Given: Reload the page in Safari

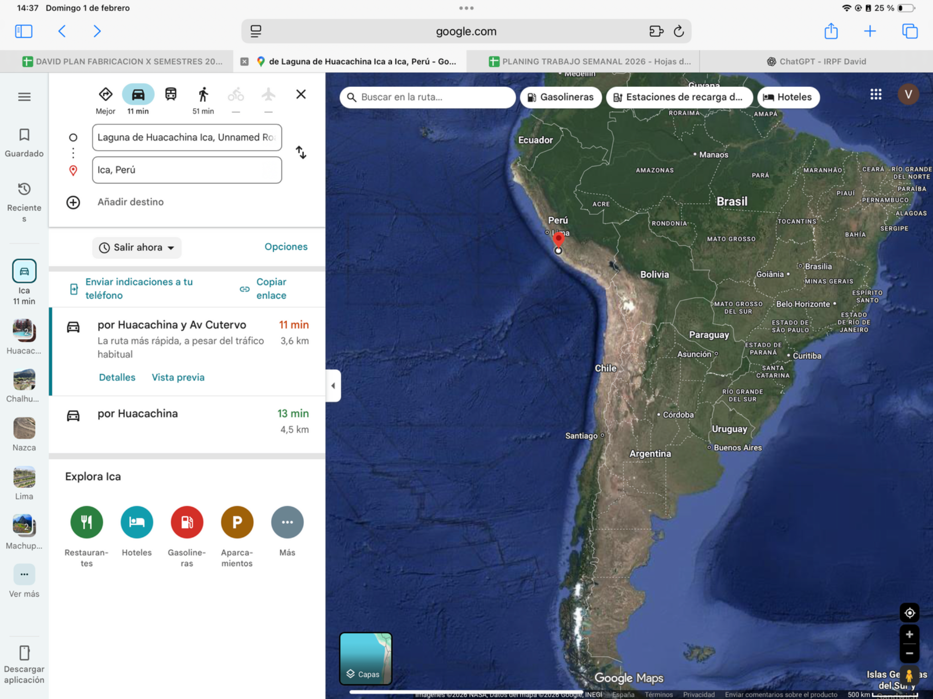Looking at the screenshot, I should 678,31.
